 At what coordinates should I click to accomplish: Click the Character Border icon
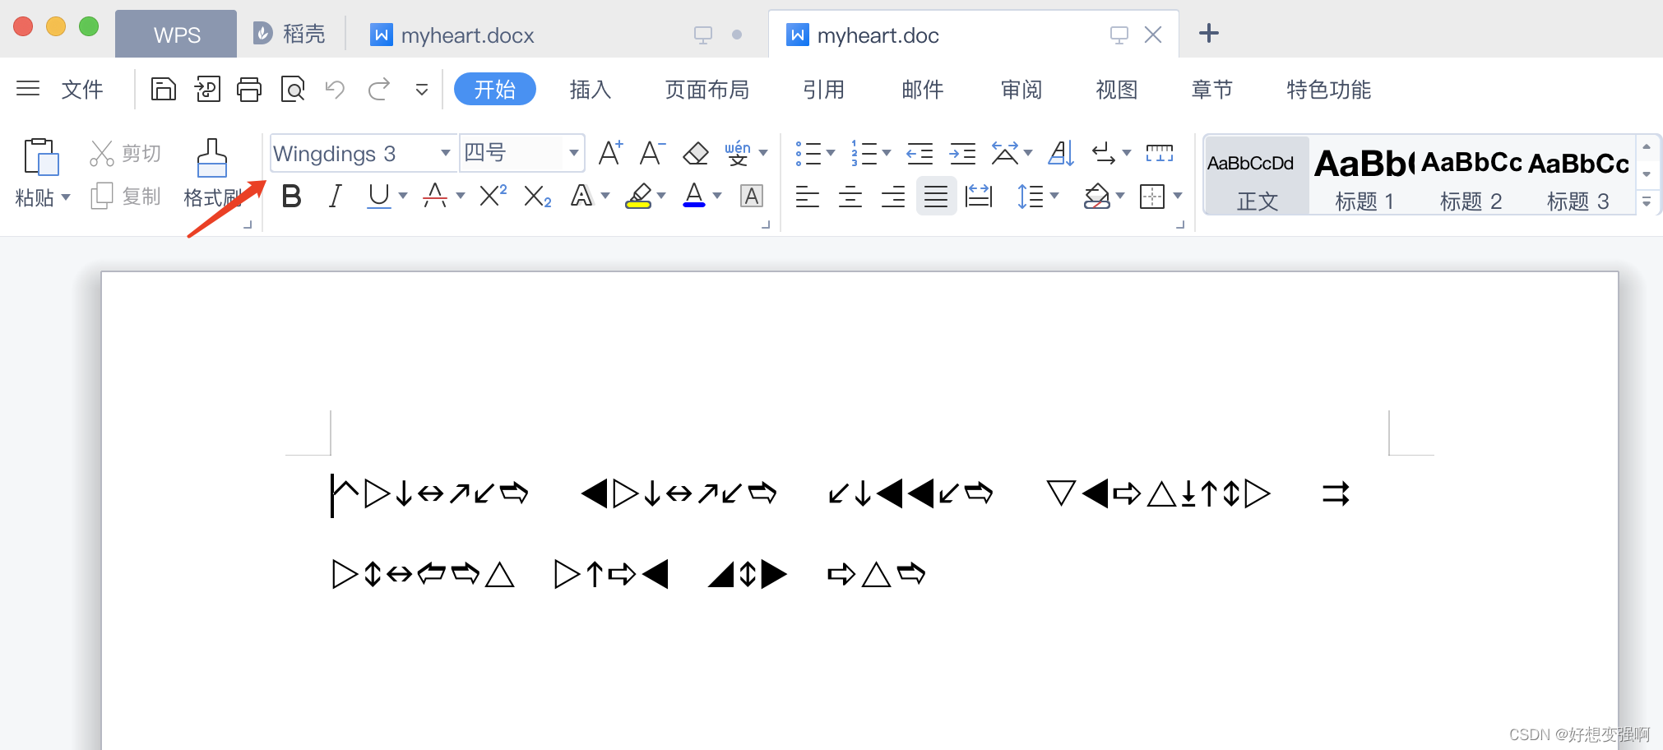click(752, 196)
